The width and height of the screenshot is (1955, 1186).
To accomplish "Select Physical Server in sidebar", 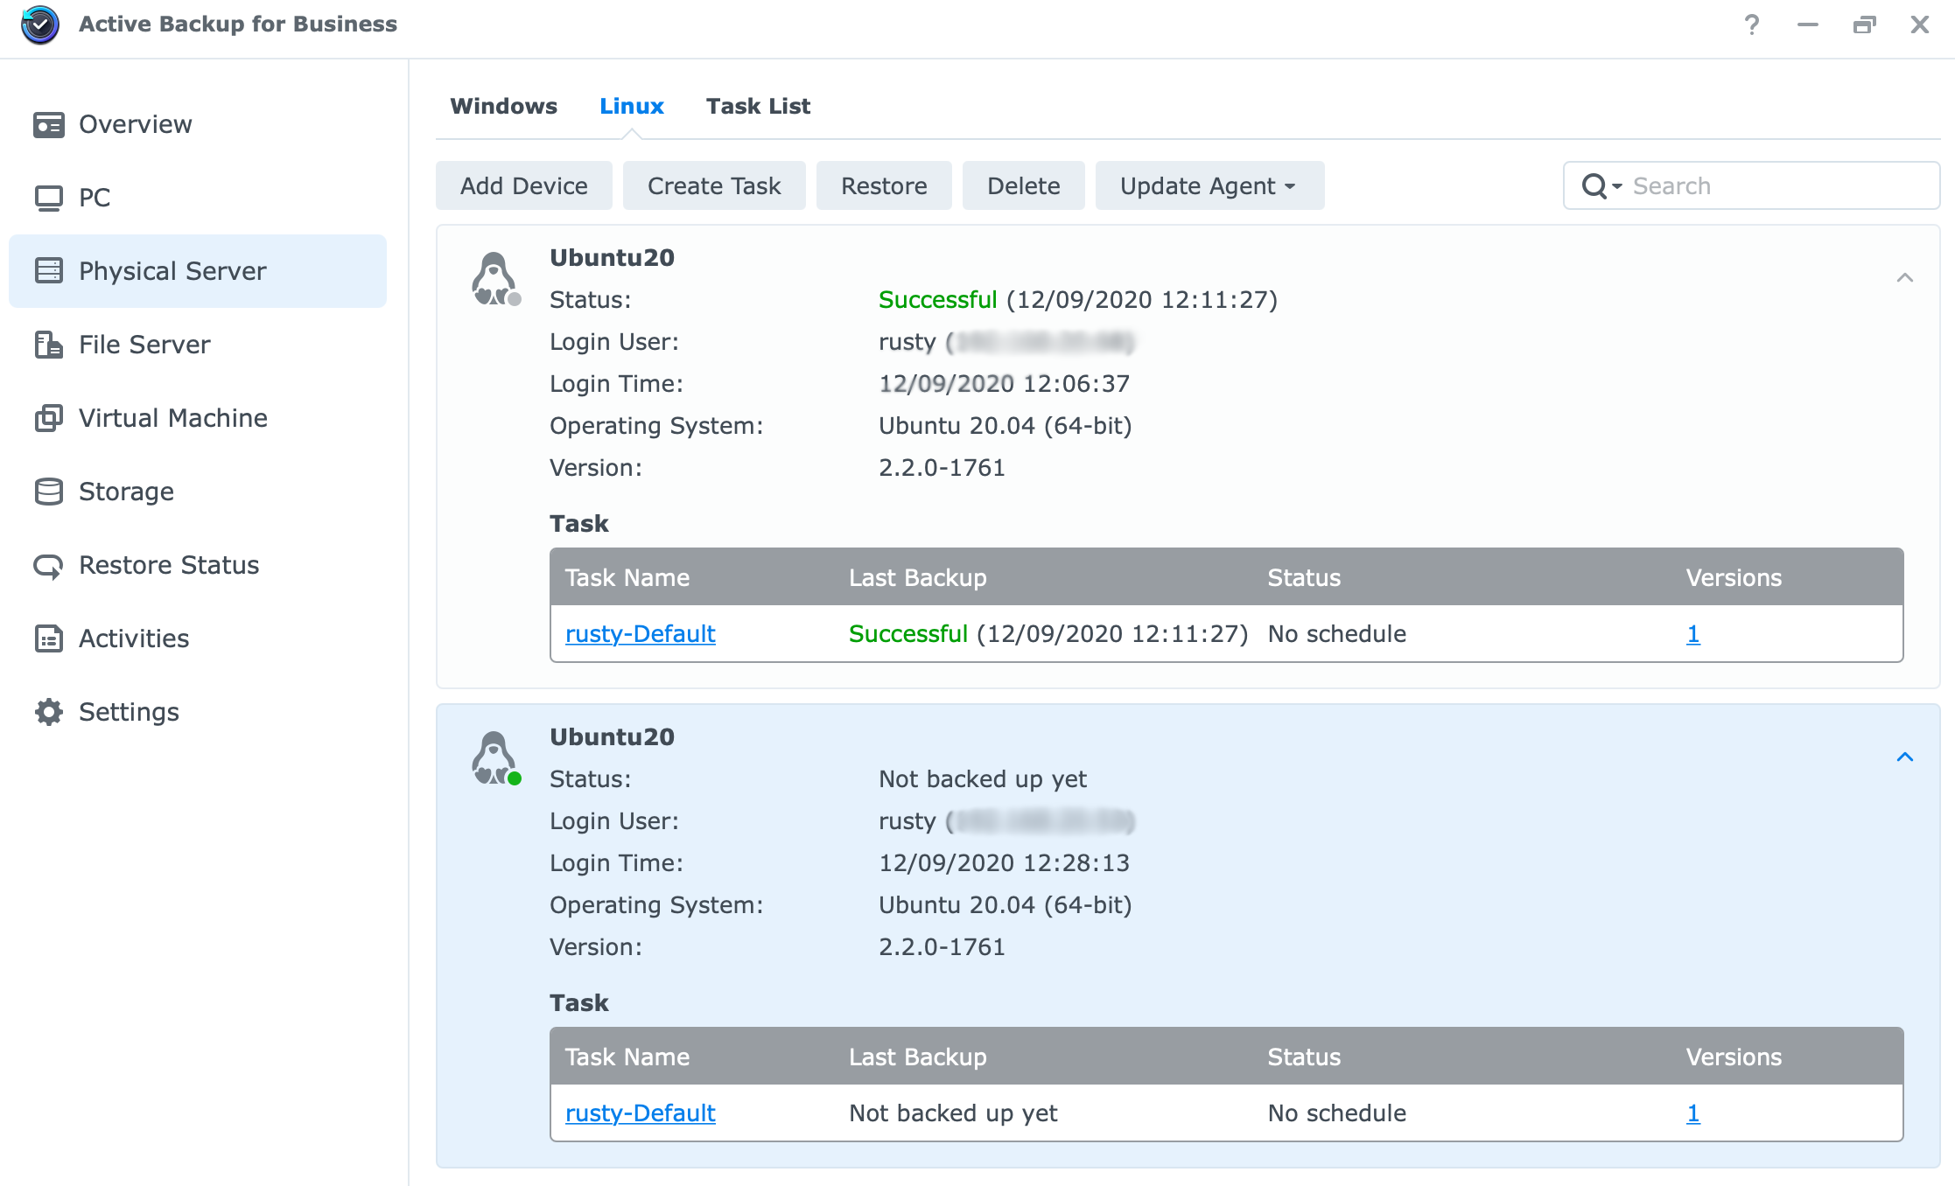I will (x=198, y=271).
